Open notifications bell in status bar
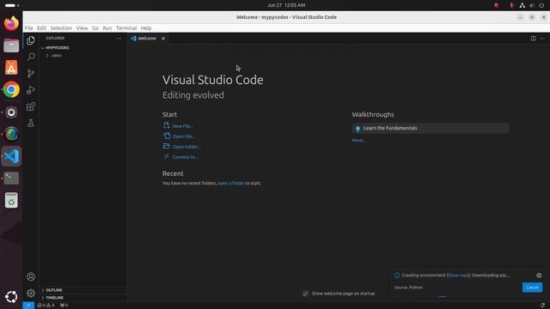This screenshot has width=550, height=309. point(542,306)
